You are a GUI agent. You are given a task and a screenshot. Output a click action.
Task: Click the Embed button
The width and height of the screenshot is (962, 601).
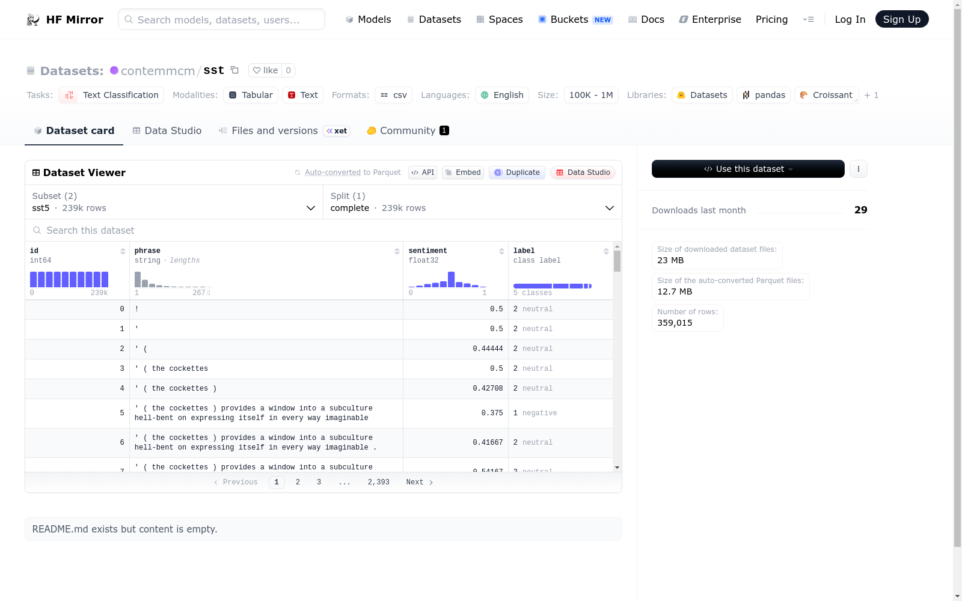463,172
